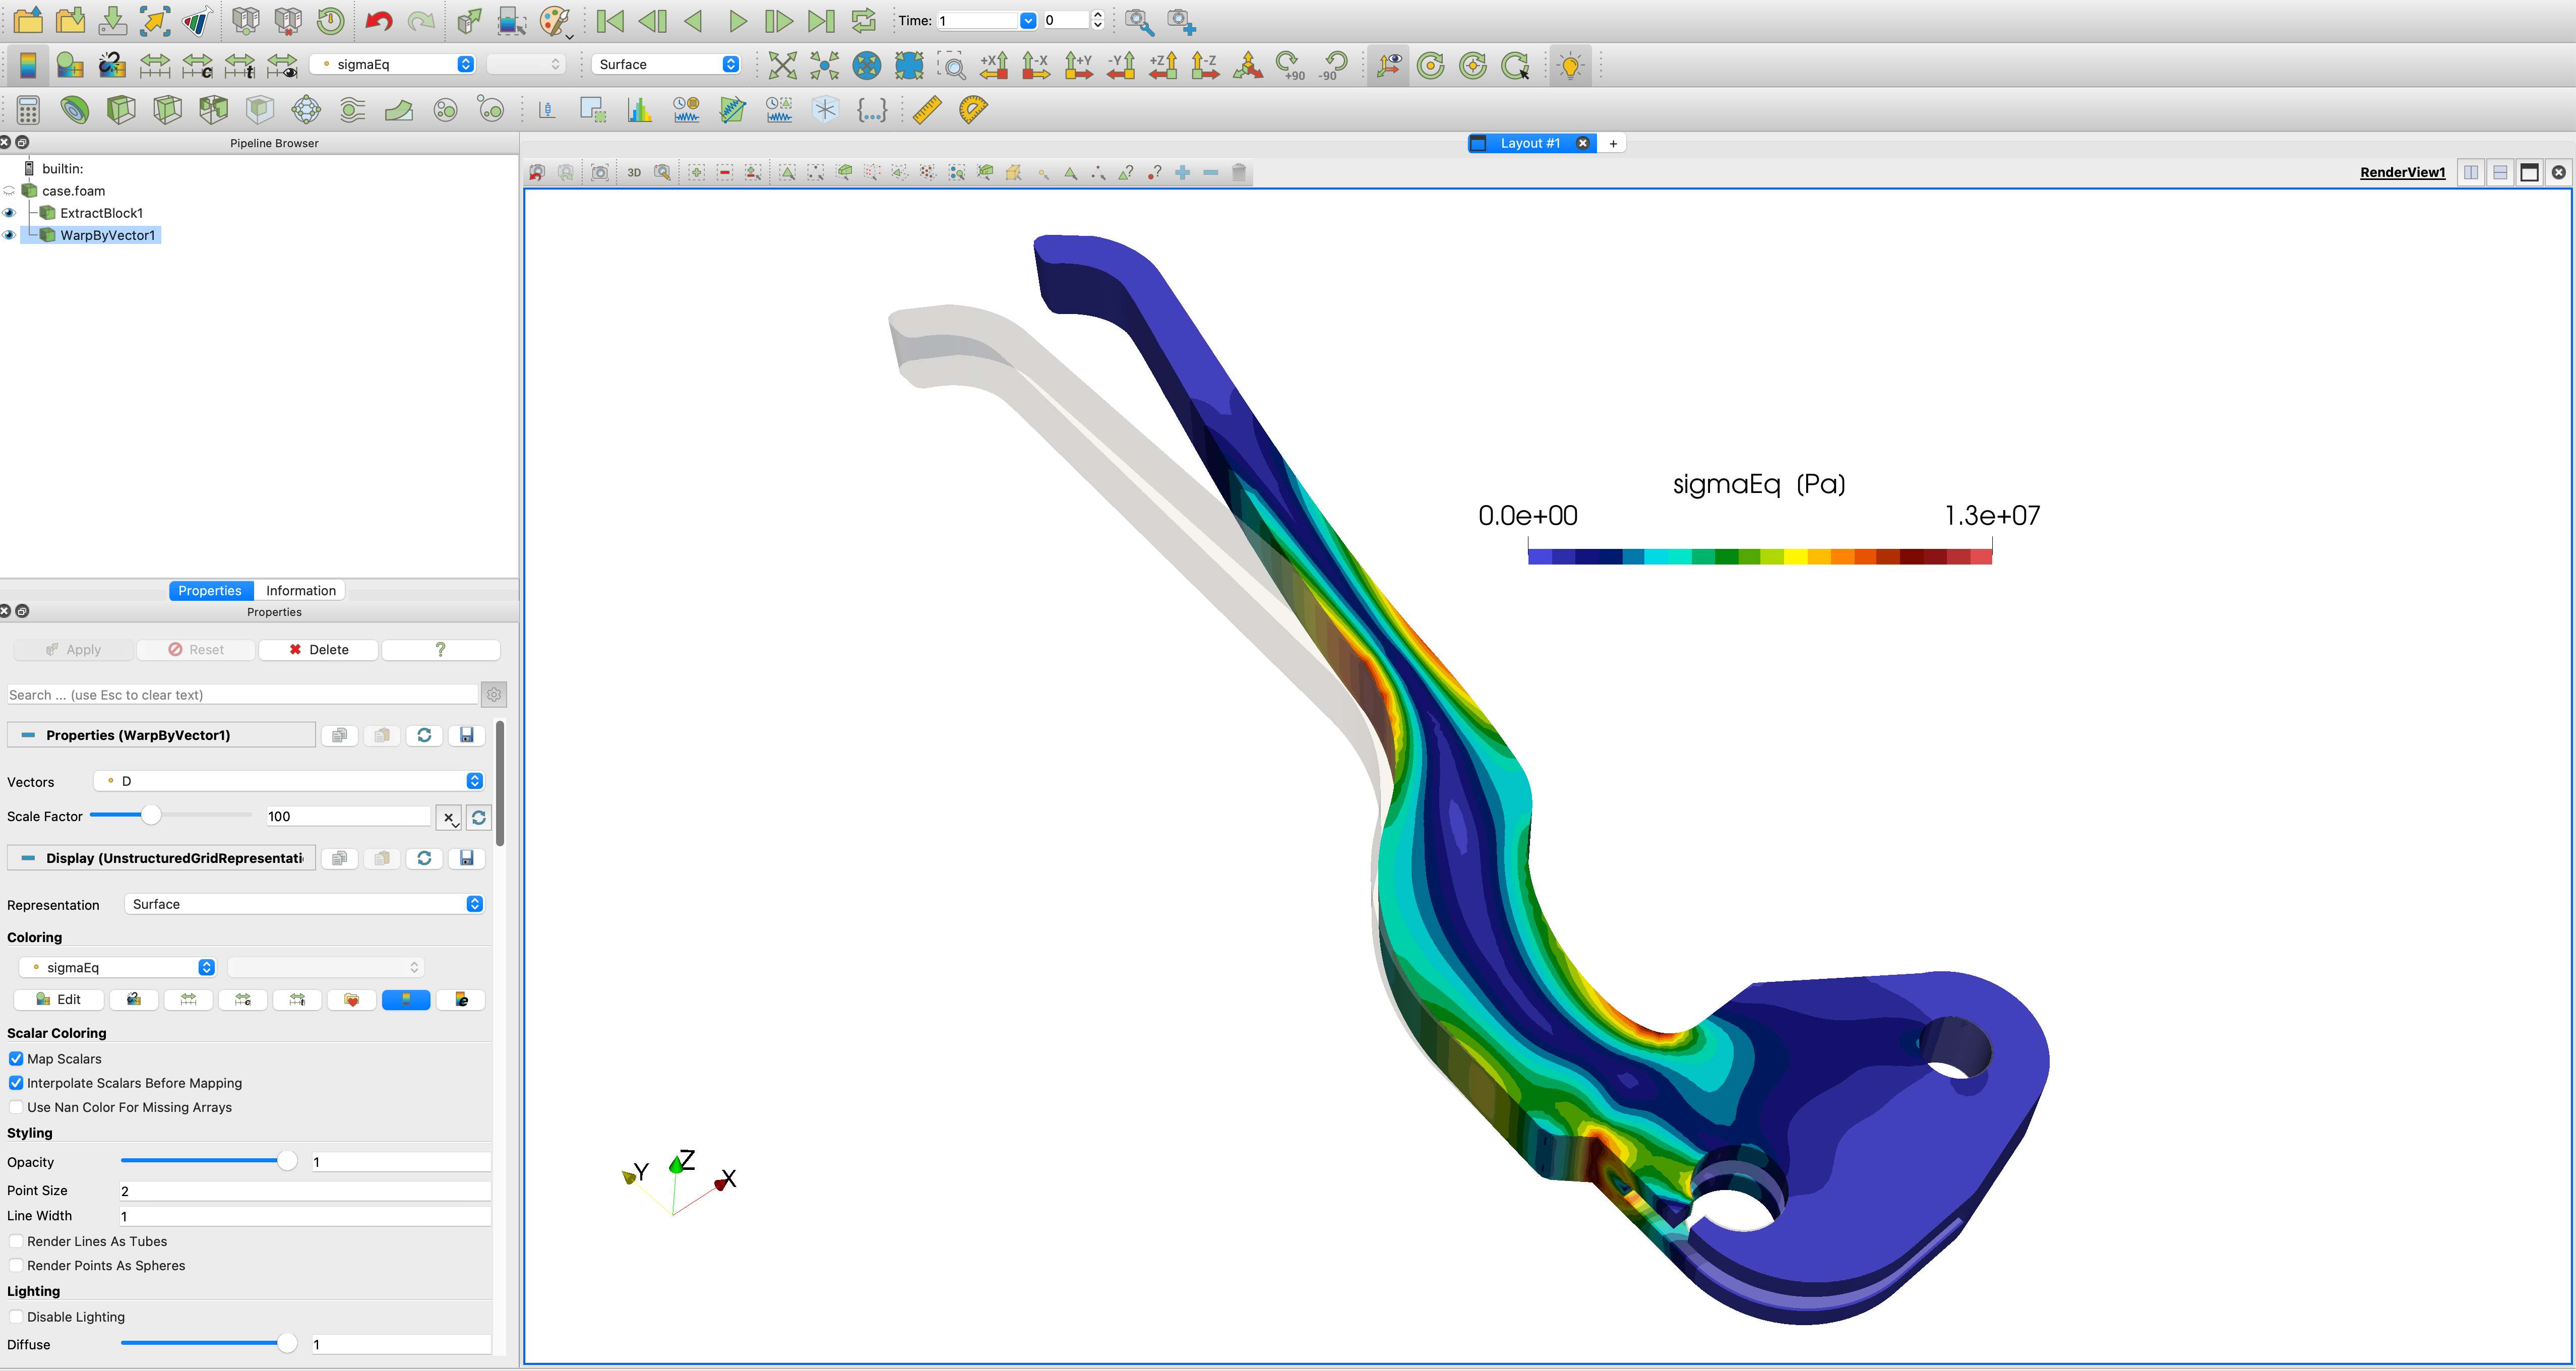Toggle visibility eye of WarpByVector1
This screenshot has height=1371, width=2576.
pos(10,235)
